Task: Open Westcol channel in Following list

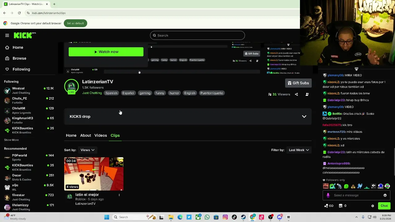Action: [29, 90]
